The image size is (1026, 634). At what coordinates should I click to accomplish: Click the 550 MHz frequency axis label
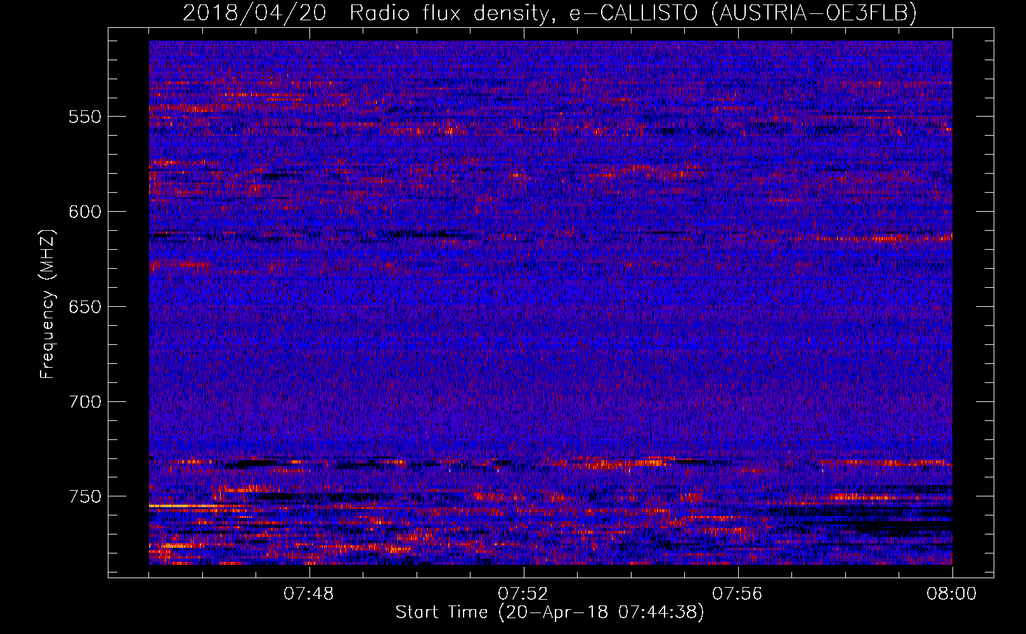[x=85, y=117]
